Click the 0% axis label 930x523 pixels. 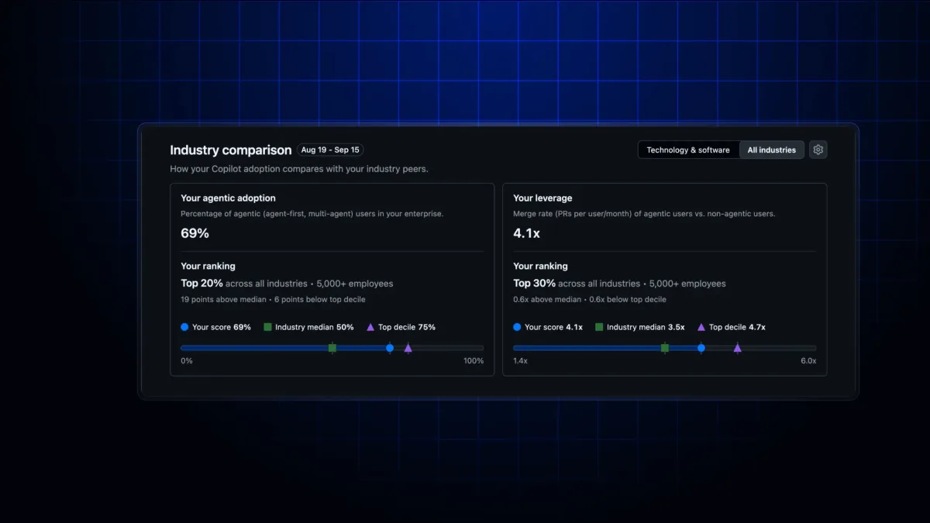pyautogui.click(x=187, y=361)
